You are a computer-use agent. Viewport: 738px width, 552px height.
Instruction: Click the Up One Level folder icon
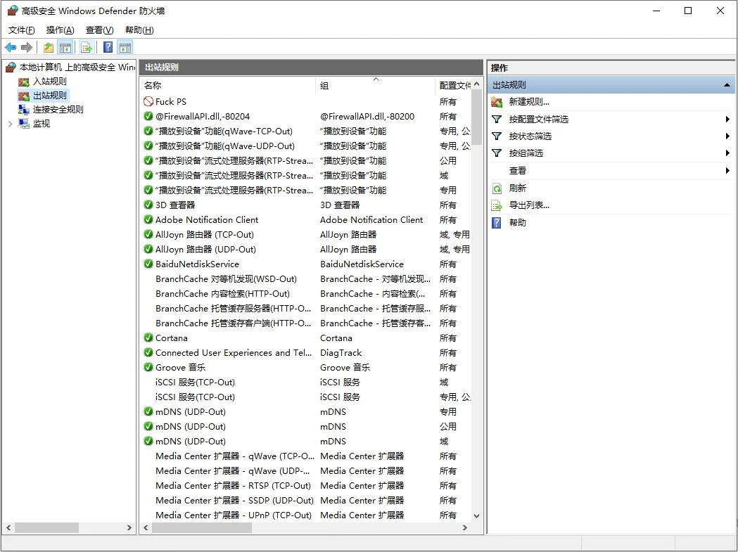pos(48,48)
